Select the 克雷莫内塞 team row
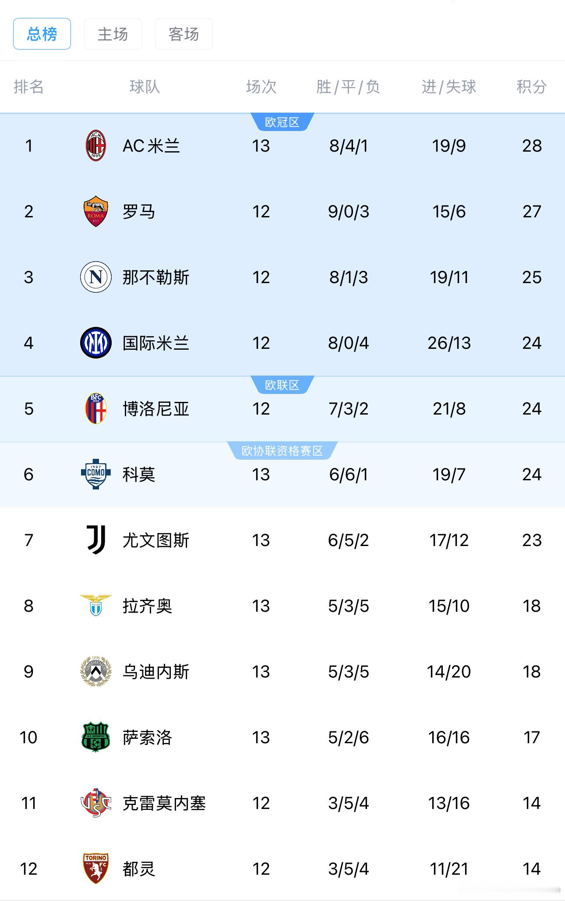 282,803
